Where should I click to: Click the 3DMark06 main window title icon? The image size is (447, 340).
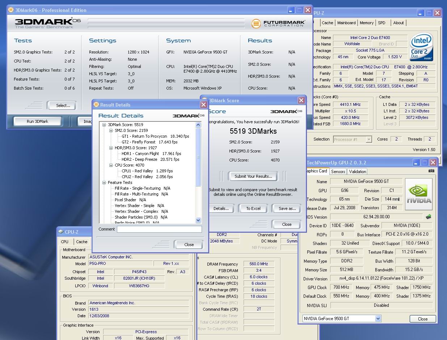point(11,10)
